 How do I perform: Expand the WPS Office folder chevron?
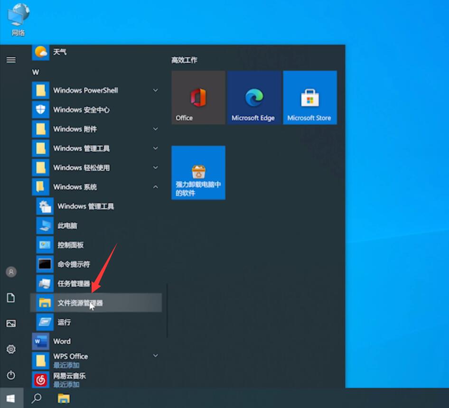tap(156, 356)
